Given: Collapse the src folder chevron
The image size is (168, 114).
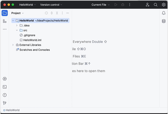Looking at the screenshot, I should [17, 30].
